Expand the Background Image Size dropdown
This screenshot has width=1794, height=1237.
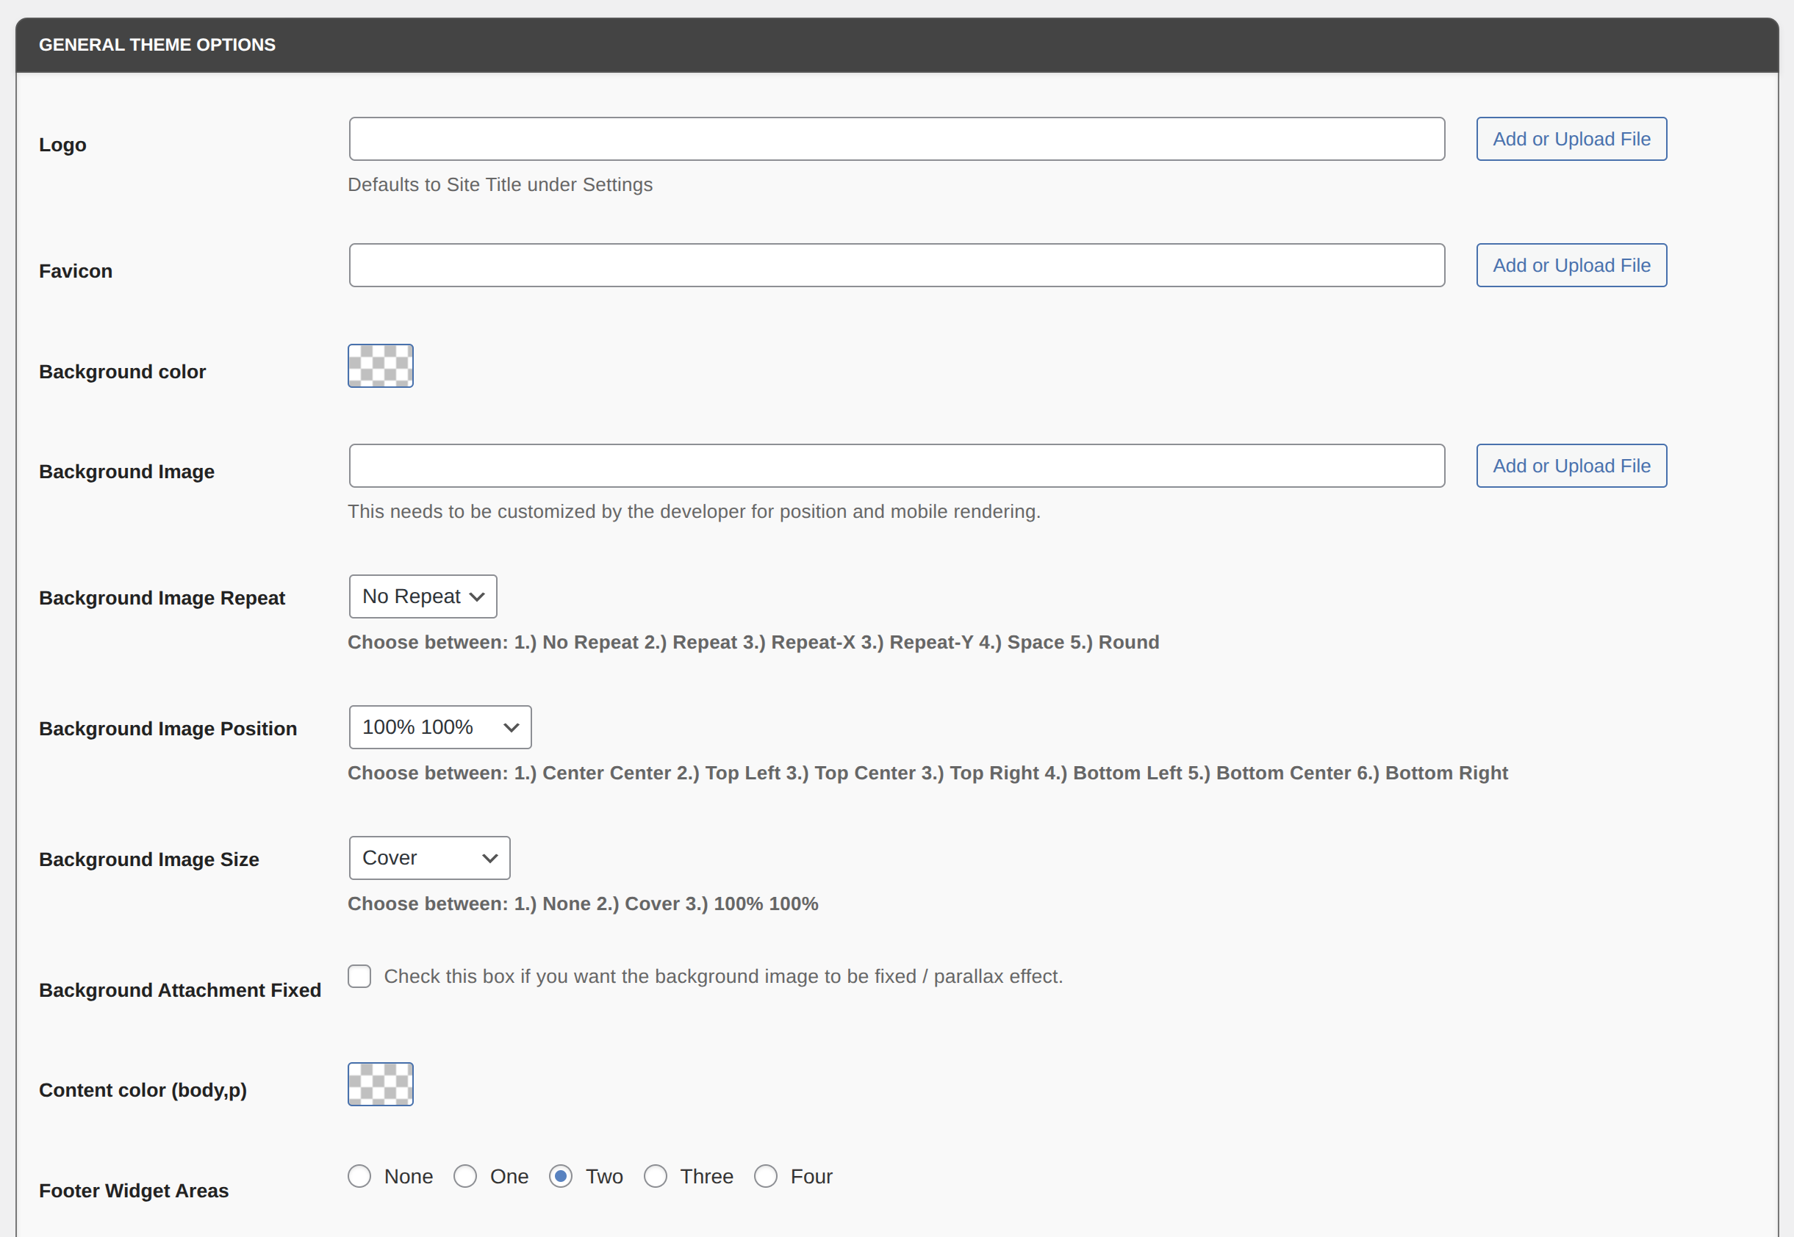[x=429, y=858]
